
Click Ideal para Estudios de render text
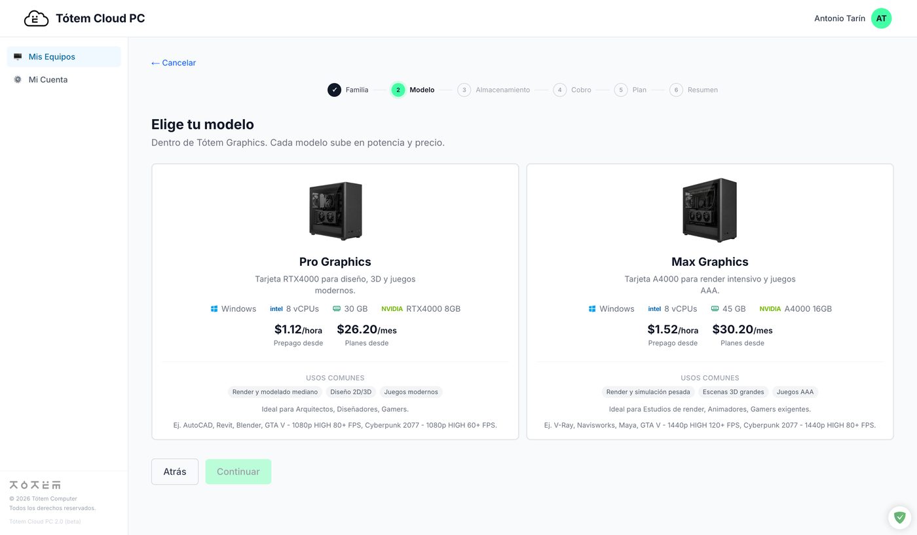click(710, 409)
